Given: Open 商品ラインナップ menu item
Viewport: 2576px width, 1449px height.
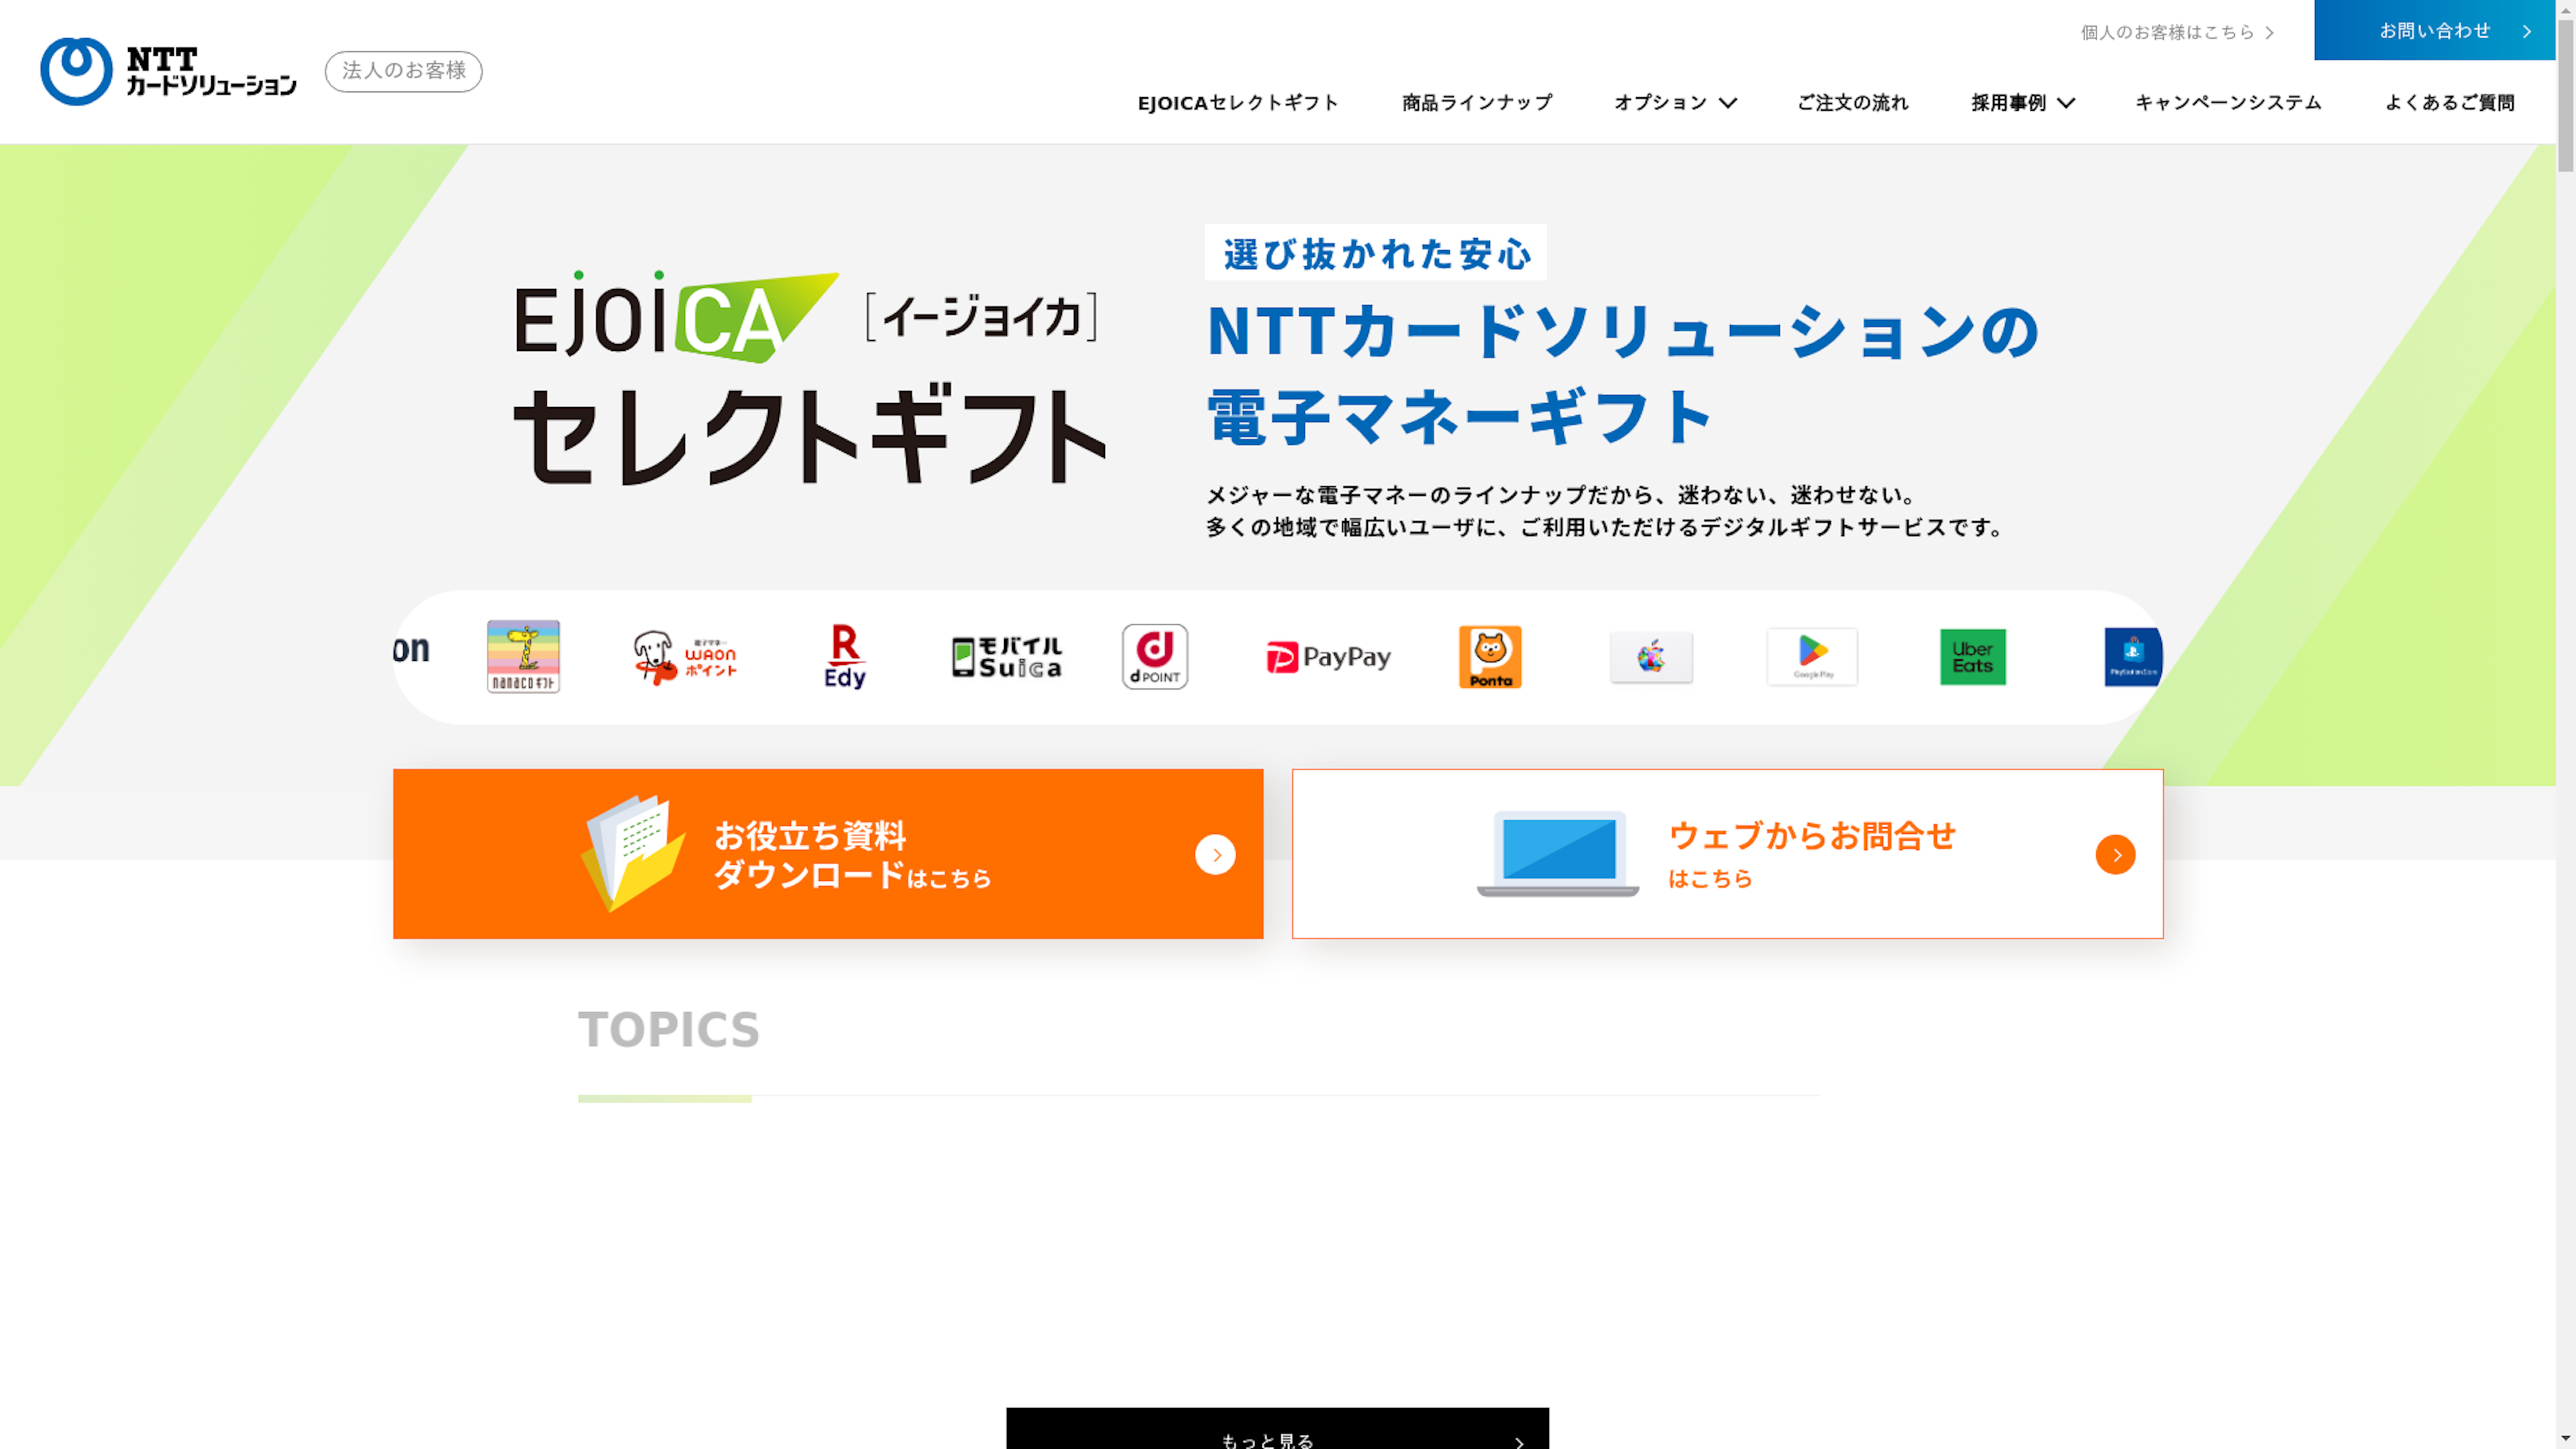Looking at the screenshot, I should click(1477, 103).
